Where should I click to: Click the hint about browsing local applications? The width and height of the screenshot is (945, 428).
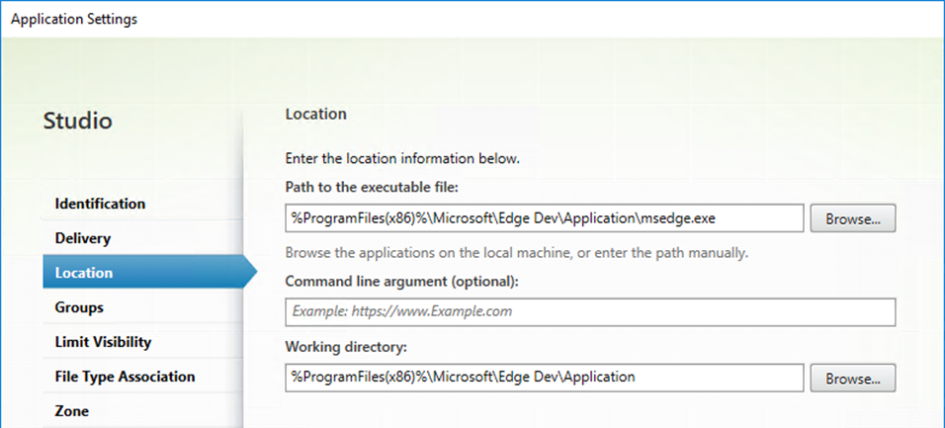tap(517, 253)
